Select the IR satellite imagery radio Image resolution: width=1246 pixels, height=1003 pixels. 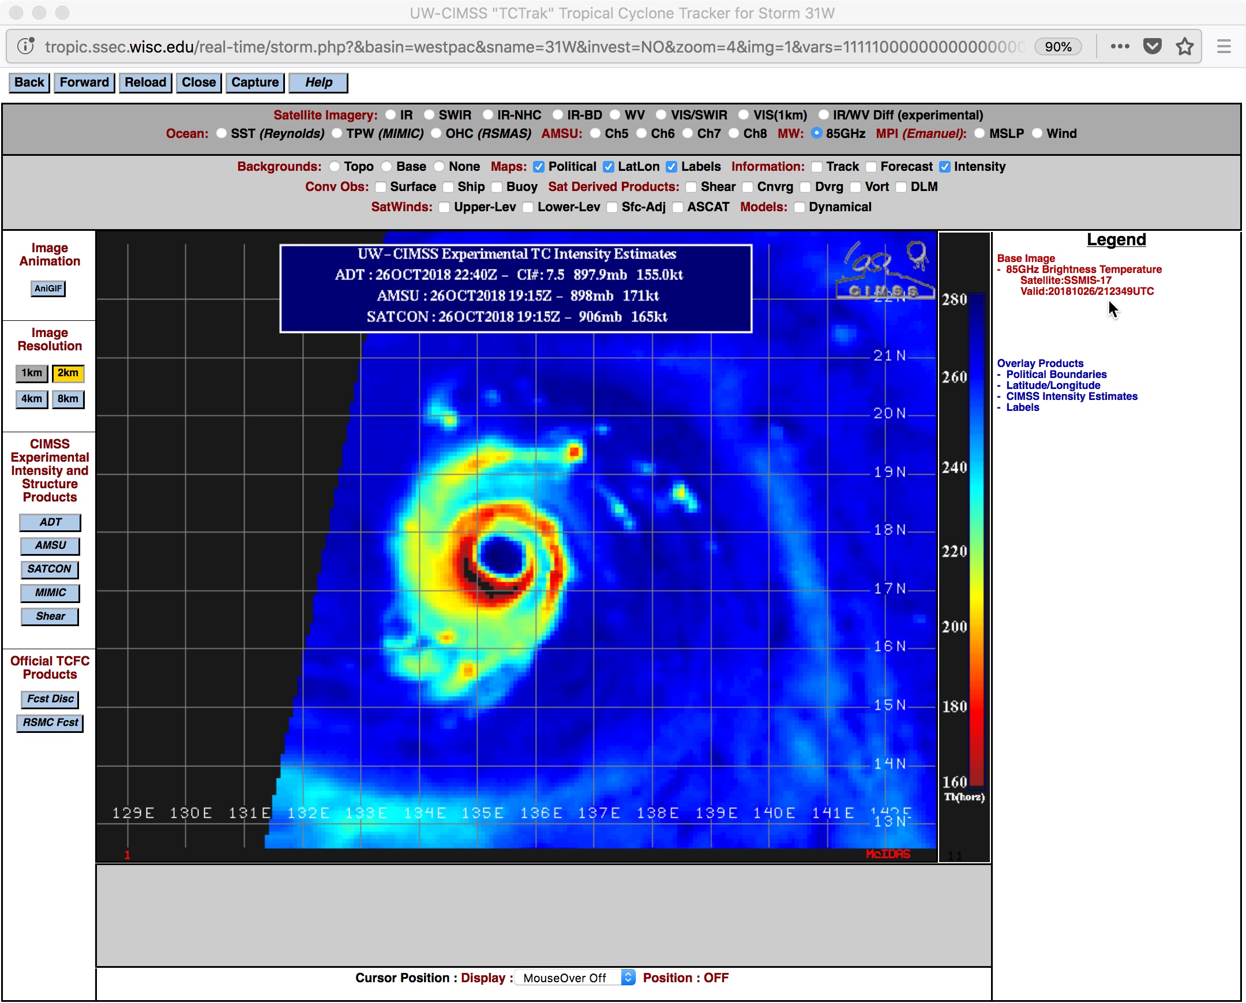(391, 115)
